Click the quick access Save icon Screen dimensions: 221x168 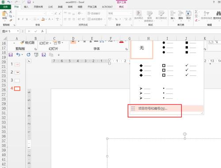point(29,2)
